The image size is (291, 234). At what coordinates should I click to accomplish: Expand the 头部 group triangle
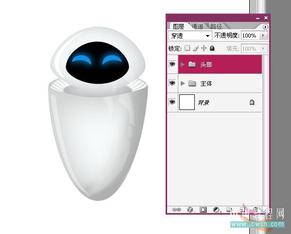pyautogui.click(x=183, y=64)
